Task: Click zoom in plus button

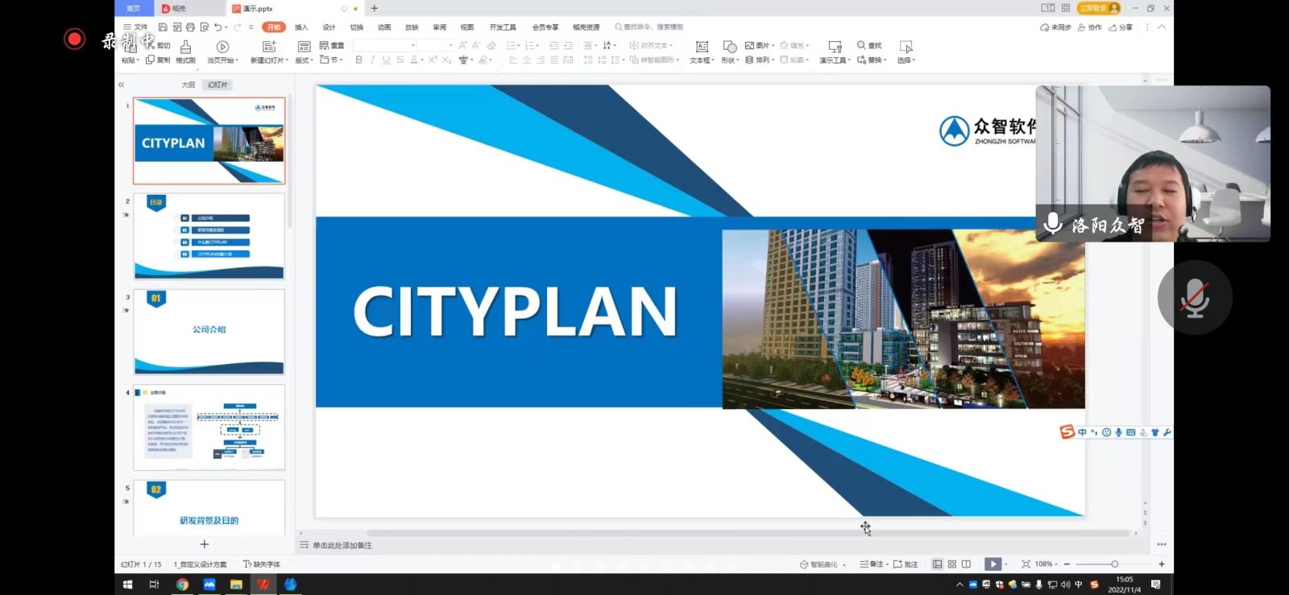Action: pyautogui.click(x=1162, y=564)
